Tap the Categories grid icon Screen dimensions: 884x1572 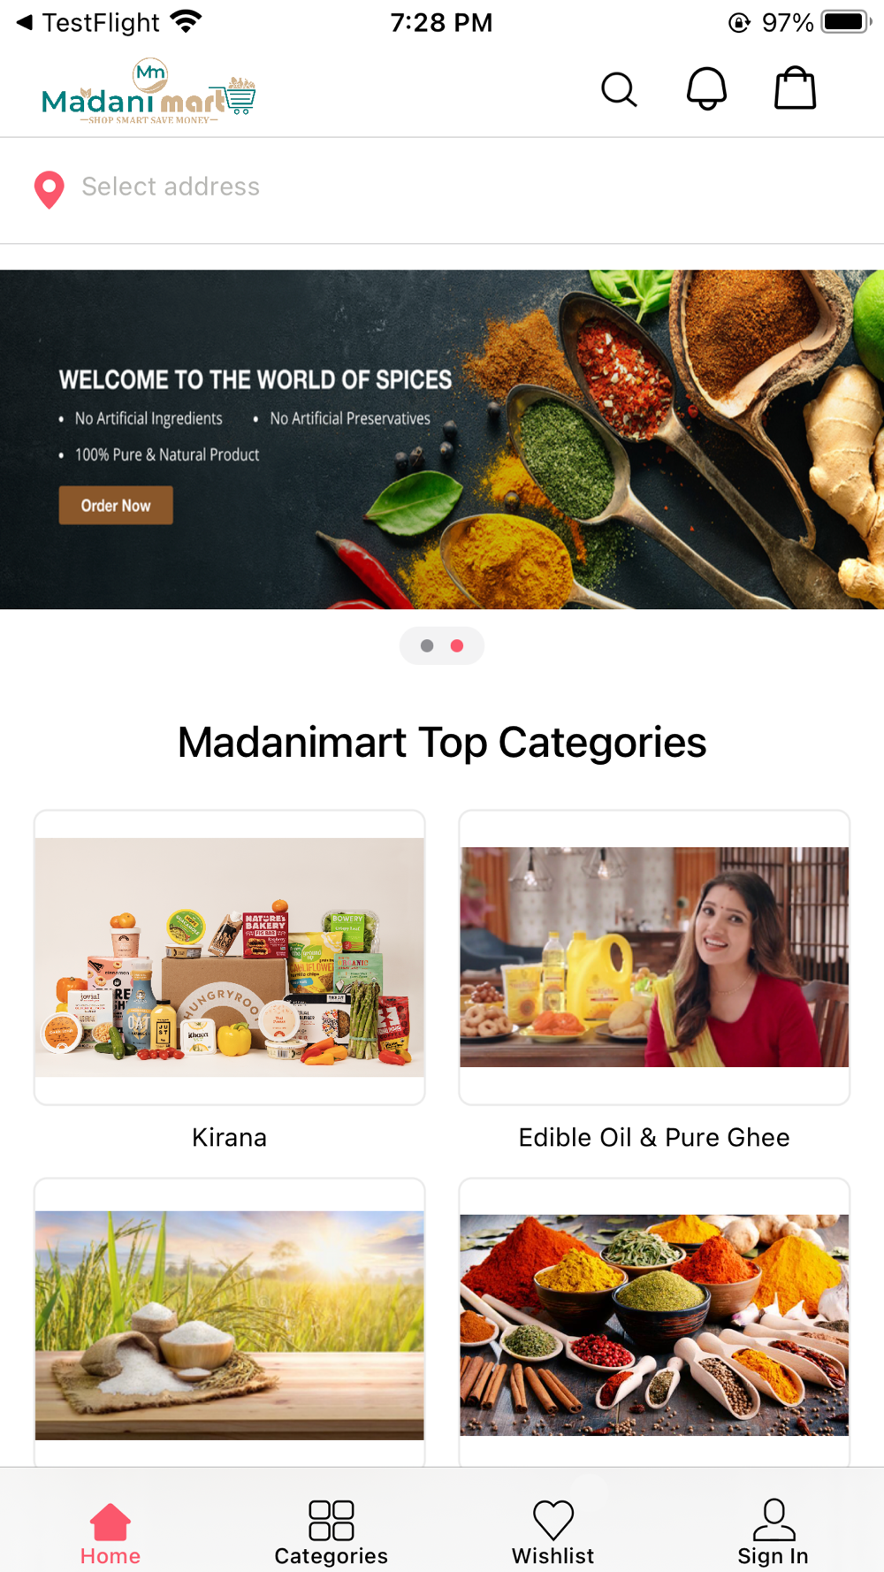pyautogui.click(x=331, y=1521)
